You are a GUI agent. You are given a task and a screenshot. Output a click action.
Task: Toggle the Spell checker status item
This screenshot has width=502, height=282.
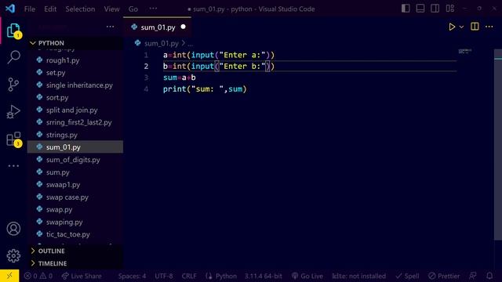[407, 276]
